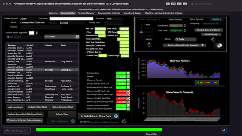Click up-arrow icon beside Change from 50 day MAVG
The width and height of the screenshot is (242, 136).
tap(128, 106)
